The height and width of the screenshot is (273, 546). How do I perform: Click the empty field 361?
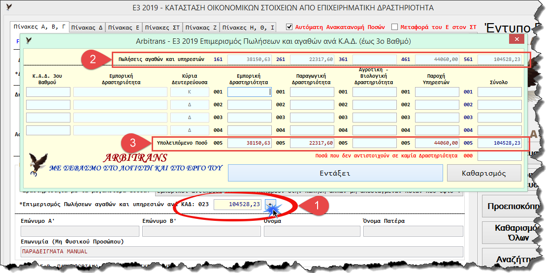[x=375, y=60]
